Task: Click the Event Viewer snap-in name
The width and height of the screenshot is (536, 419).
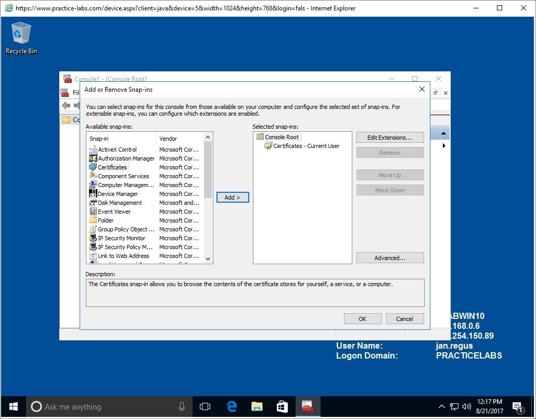Action: [x=114, y=212]
